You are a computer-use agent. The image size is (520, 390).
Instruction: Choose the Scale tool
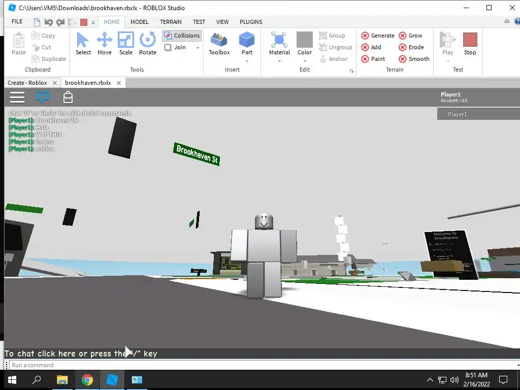coord(126,44)
